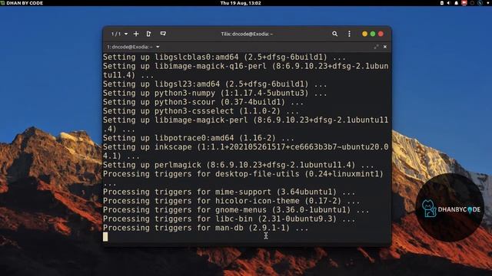Add a new Tilix session with the plus icon
Screen dimensions: 492x276
(x=136, y=34)
